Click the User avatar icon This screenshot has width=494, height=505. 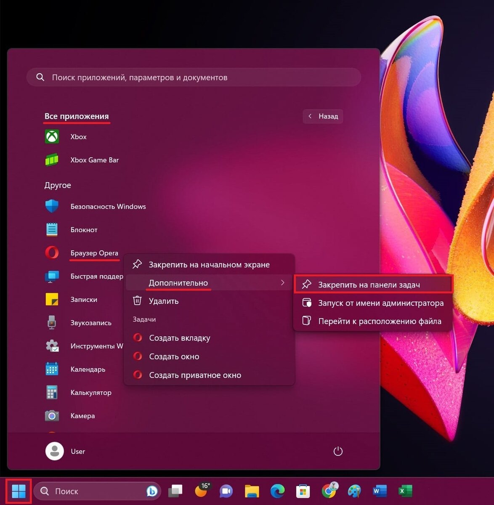click(55, 451)
